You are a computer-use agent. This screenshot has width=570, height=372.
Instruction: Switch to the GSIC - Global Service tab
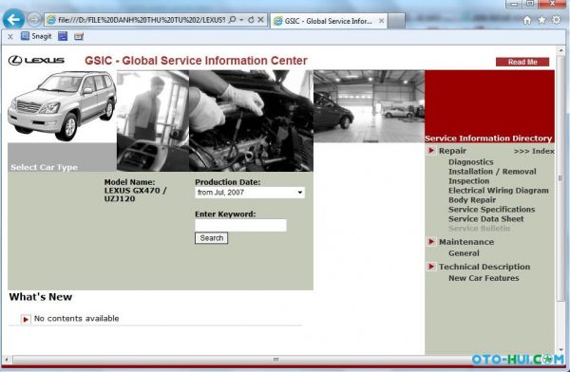tap(329, 21)
